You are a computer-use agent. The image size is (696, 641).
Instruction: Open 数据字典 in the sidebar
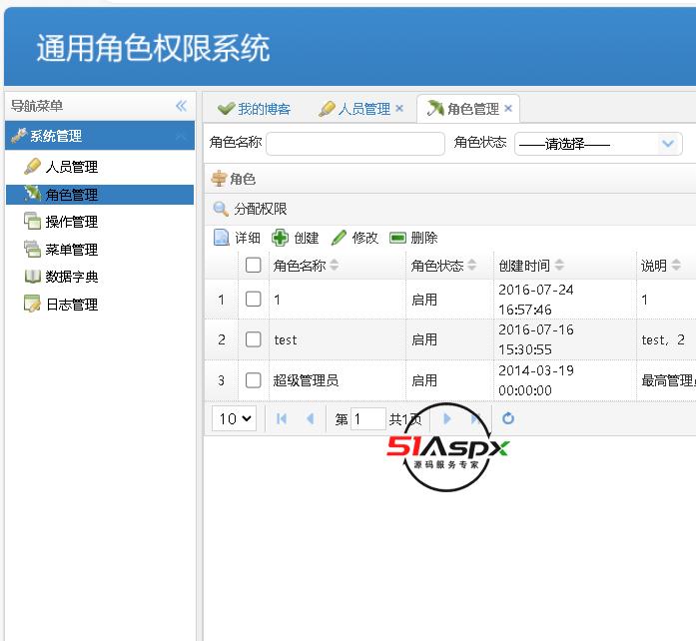pos(71,277)
